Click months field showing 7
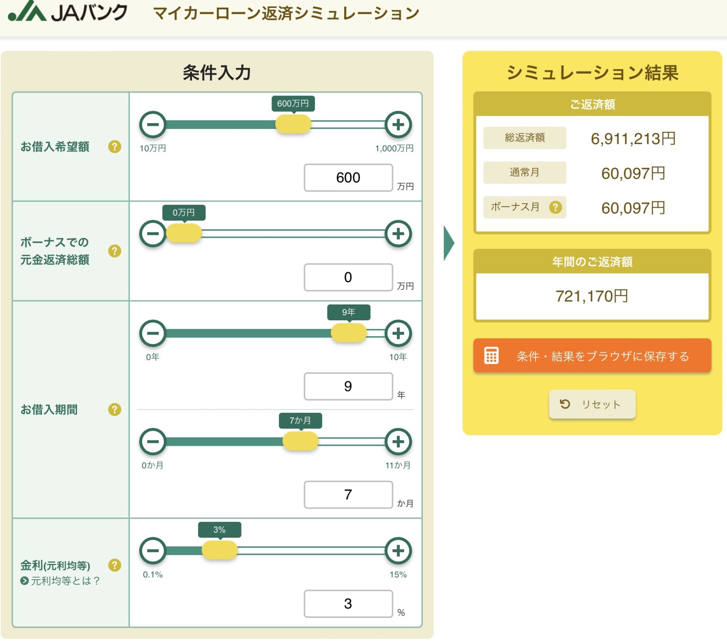727x641 pixels. pos(348,495)
